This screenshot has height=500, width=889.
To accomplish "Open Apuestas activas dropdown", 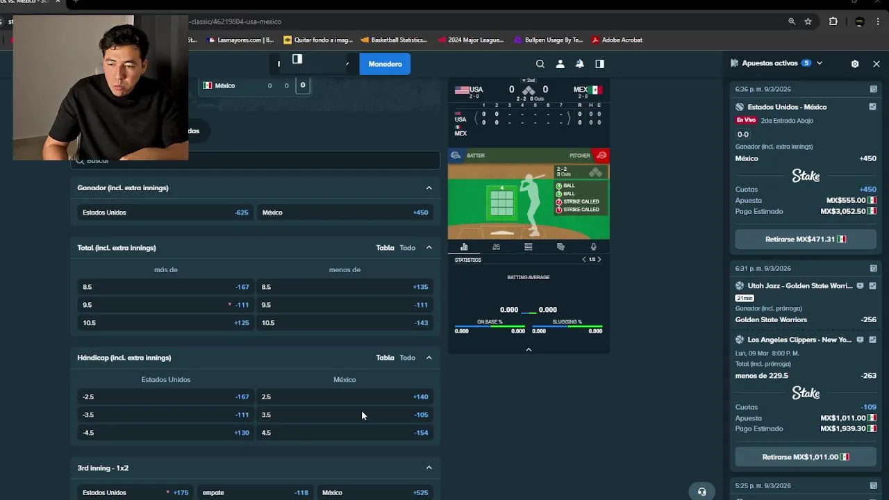I will [820, 63].
